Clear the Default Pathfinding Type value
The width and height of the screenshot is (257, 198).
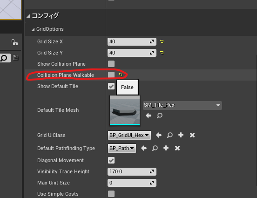(177, 148)
